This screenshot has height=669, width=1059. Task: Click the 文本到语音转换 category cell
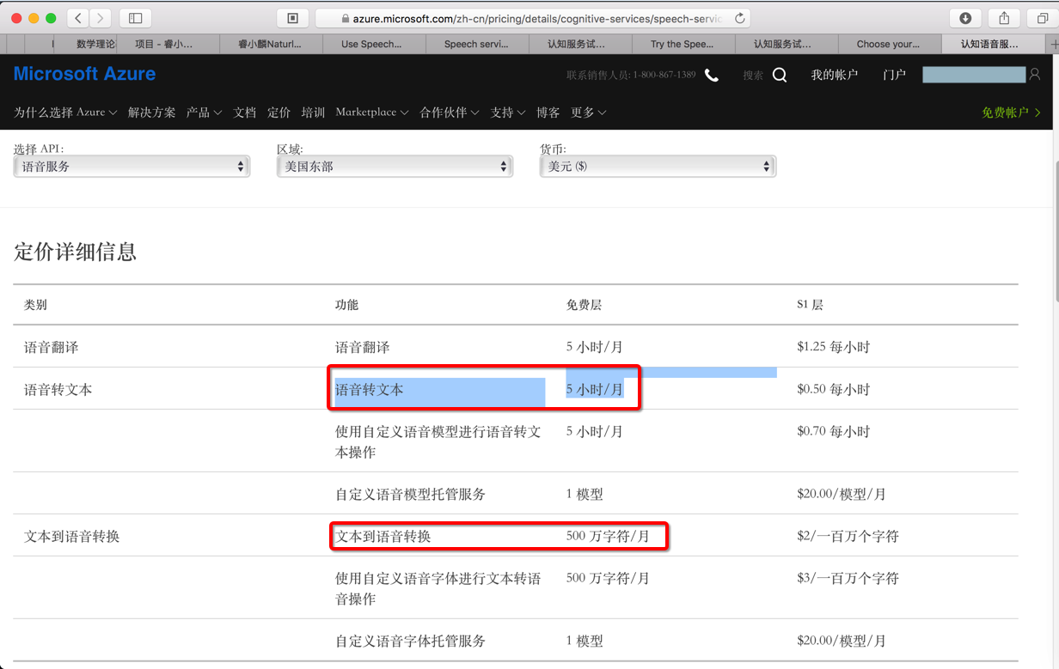pos(72,537)
